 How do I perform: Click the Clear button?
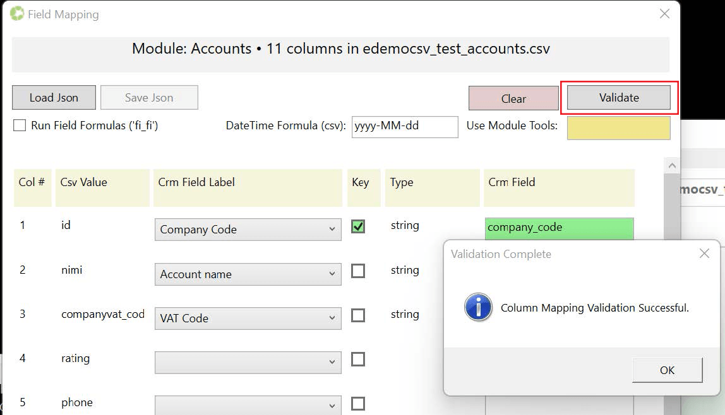[513, 98]
